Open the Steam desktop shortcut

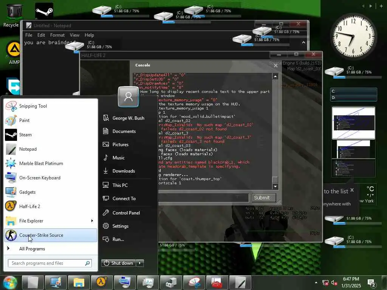coord(44,11)
